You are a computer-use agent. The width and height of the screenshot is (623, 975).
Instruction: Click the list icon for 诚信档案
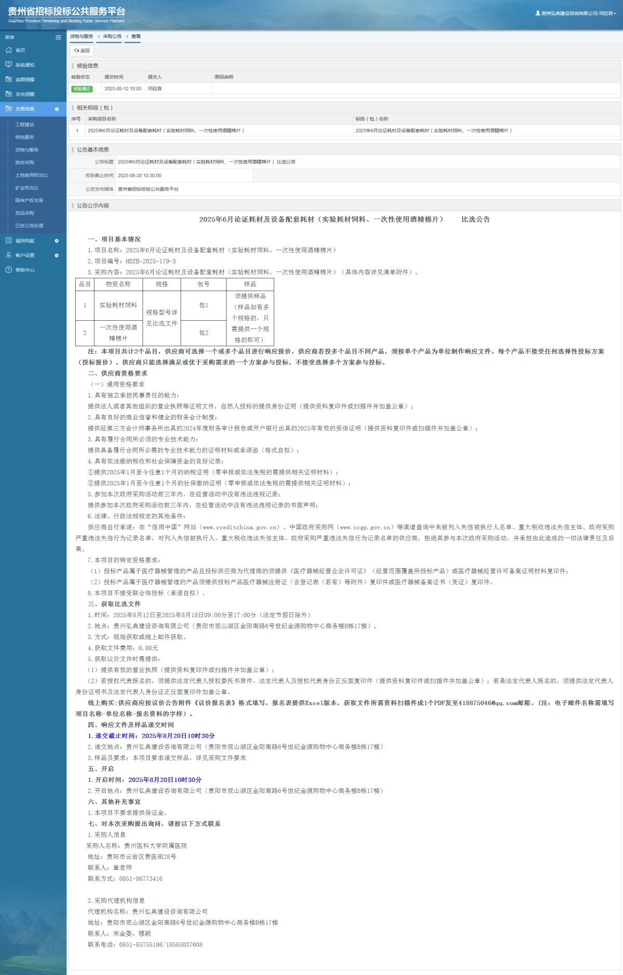coord(8,241)
